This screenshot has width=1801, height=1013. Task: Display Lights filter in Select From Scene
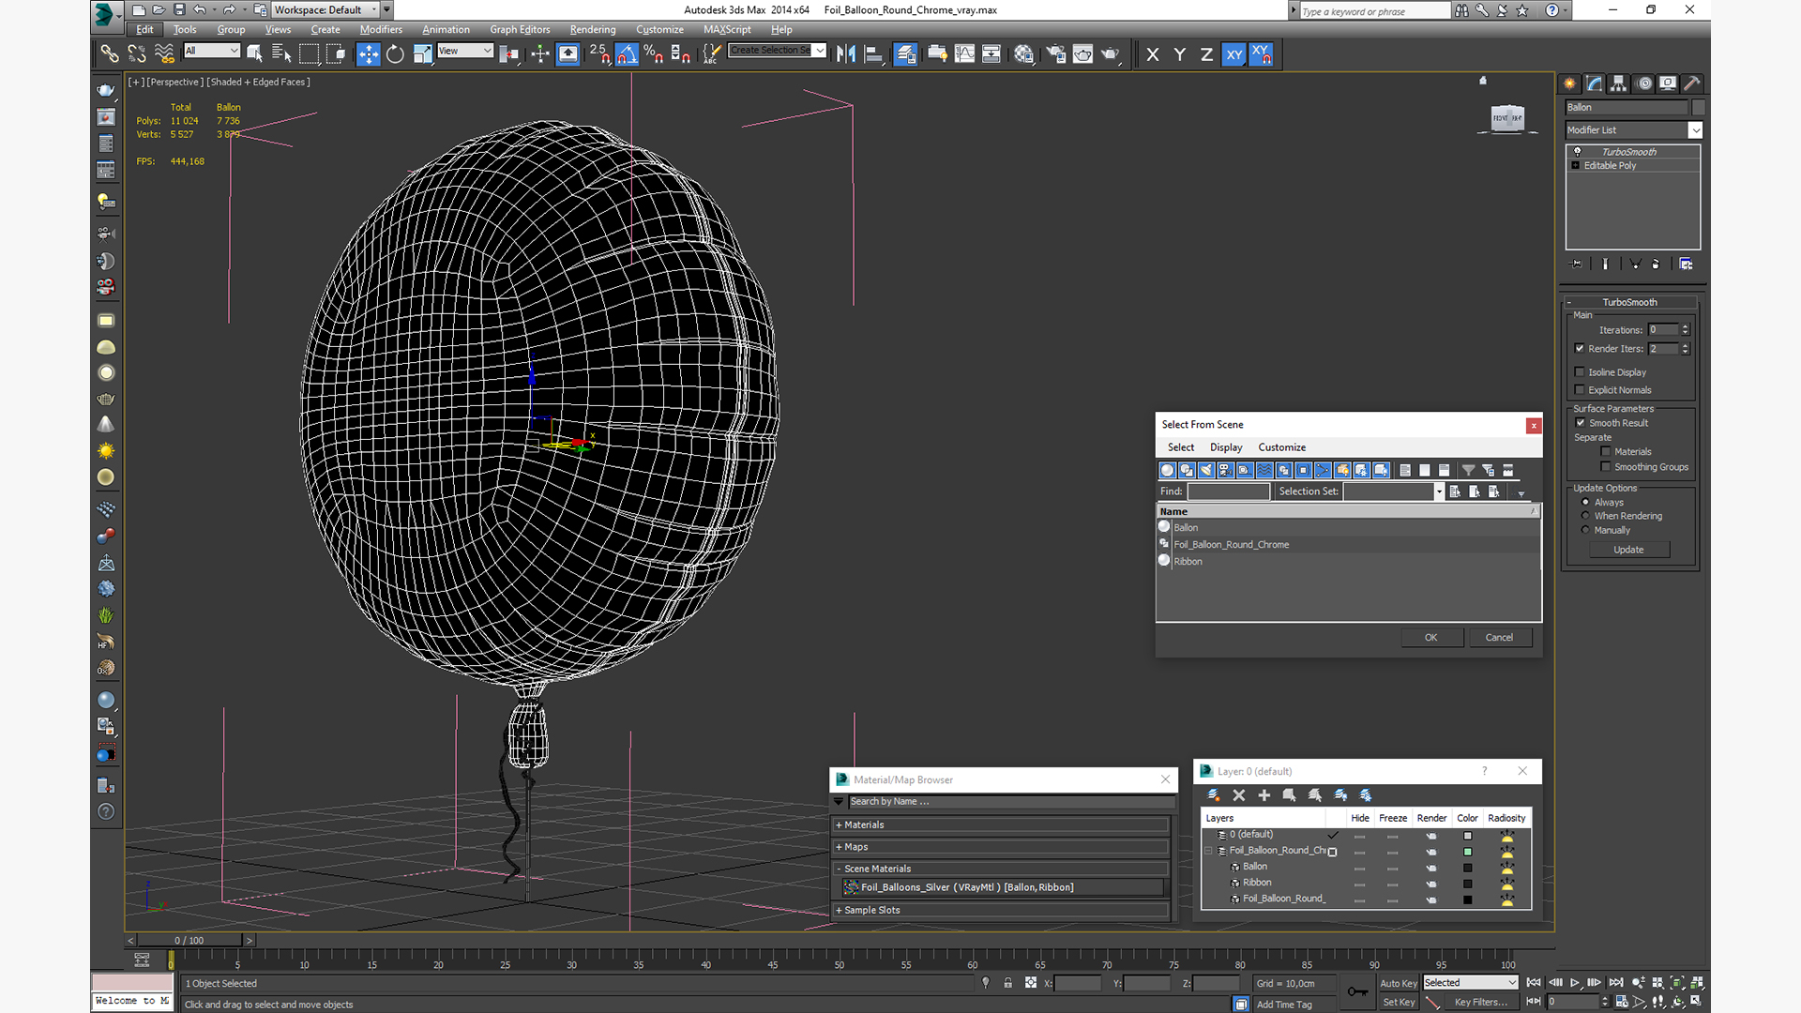click(1205, 470)
